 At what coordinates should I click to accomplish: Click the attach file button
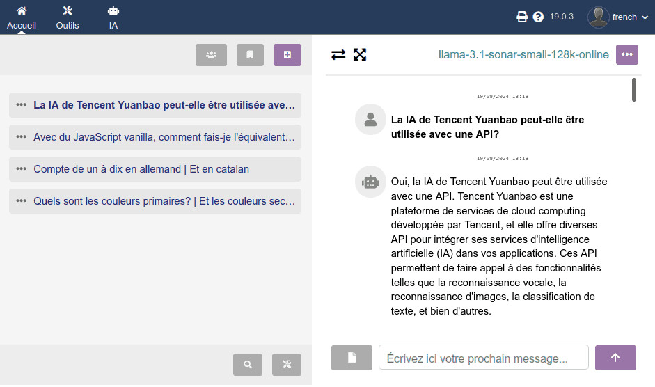352,358
